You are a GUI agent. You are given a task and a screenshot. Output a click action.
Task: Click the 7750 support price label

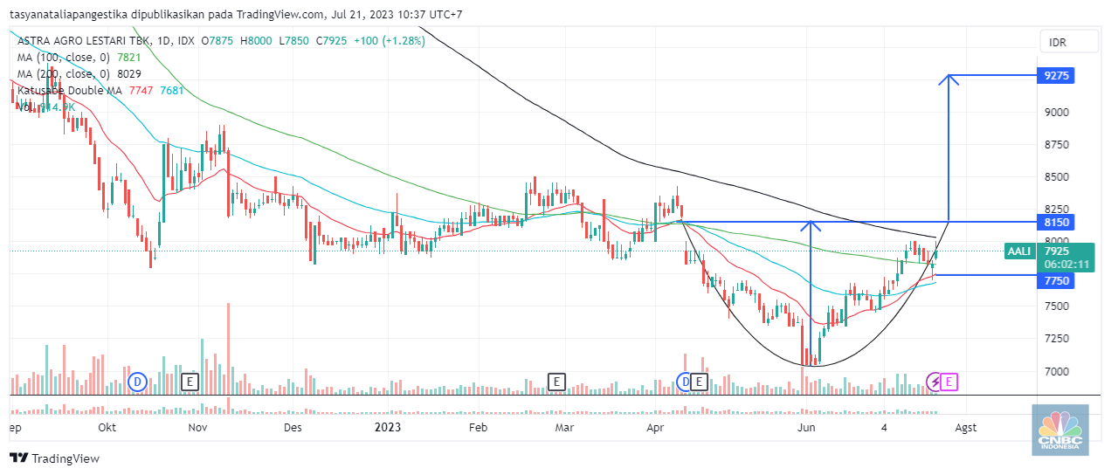click(1055, 280)
